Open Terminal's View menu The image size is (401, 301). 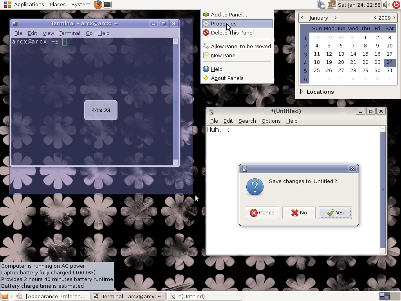pyautogui.click(x=48, y=33)
